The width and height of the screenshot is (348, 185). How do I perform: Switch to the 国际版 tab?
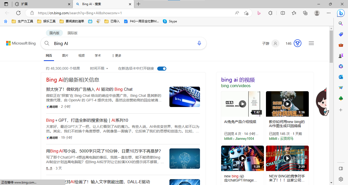[72, 33]
